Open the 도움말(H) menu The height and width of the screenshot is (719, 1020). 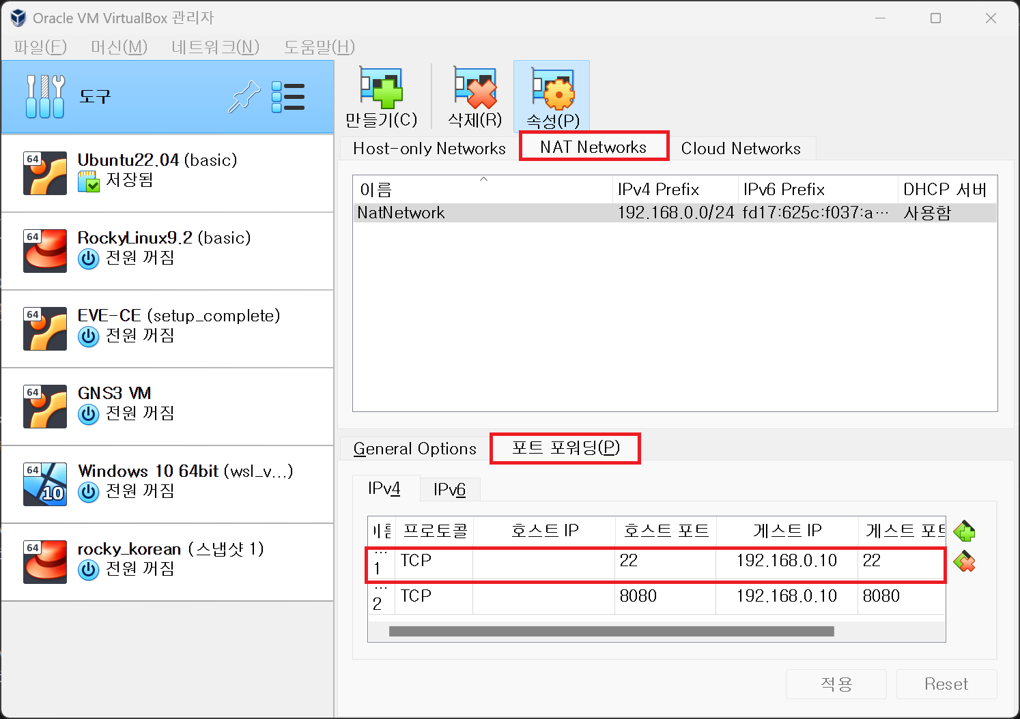[x=320, y=47]
